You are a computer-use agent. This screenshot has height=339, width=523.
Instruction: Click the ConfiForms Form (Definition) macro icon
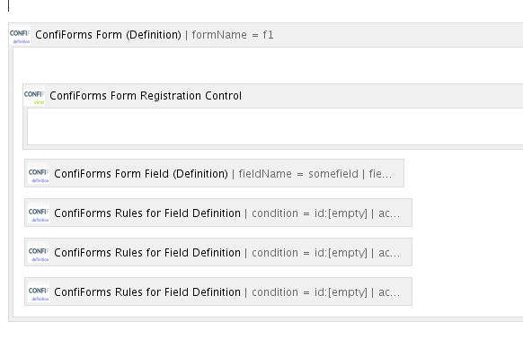pyautogui.click(x=20, y=35)
